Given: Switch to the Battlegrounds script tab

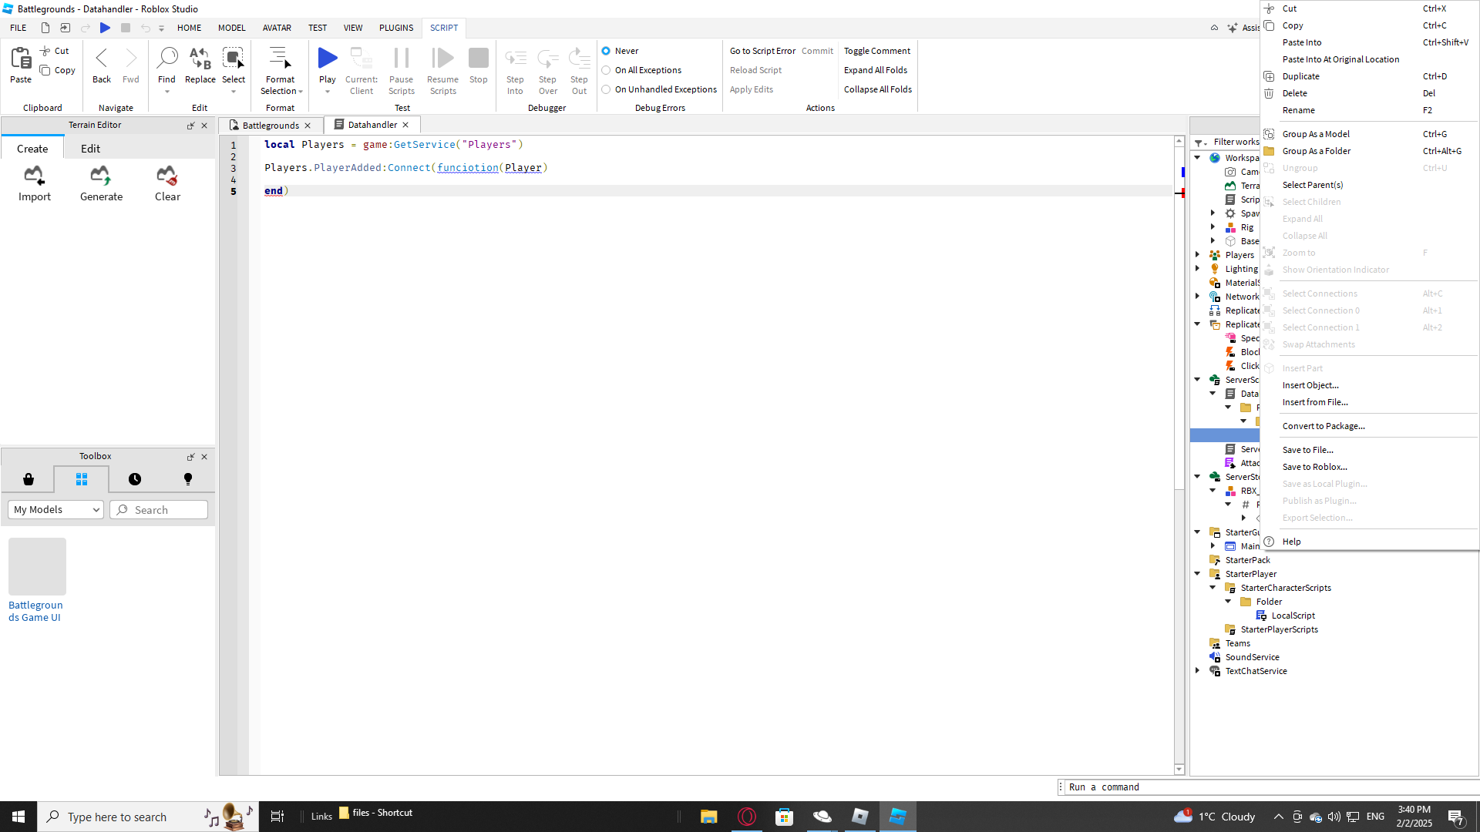Looking at the screenshot, I should (270, 125).
